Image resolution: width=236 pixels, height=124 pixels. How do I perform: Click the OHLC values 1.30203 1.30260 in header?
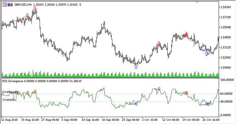pyautogui.click(x=44, y=5)
